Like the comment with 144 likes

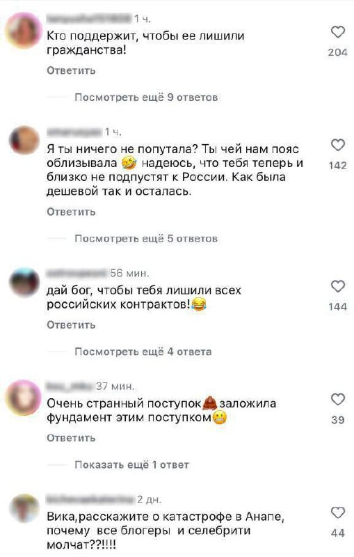338,286
